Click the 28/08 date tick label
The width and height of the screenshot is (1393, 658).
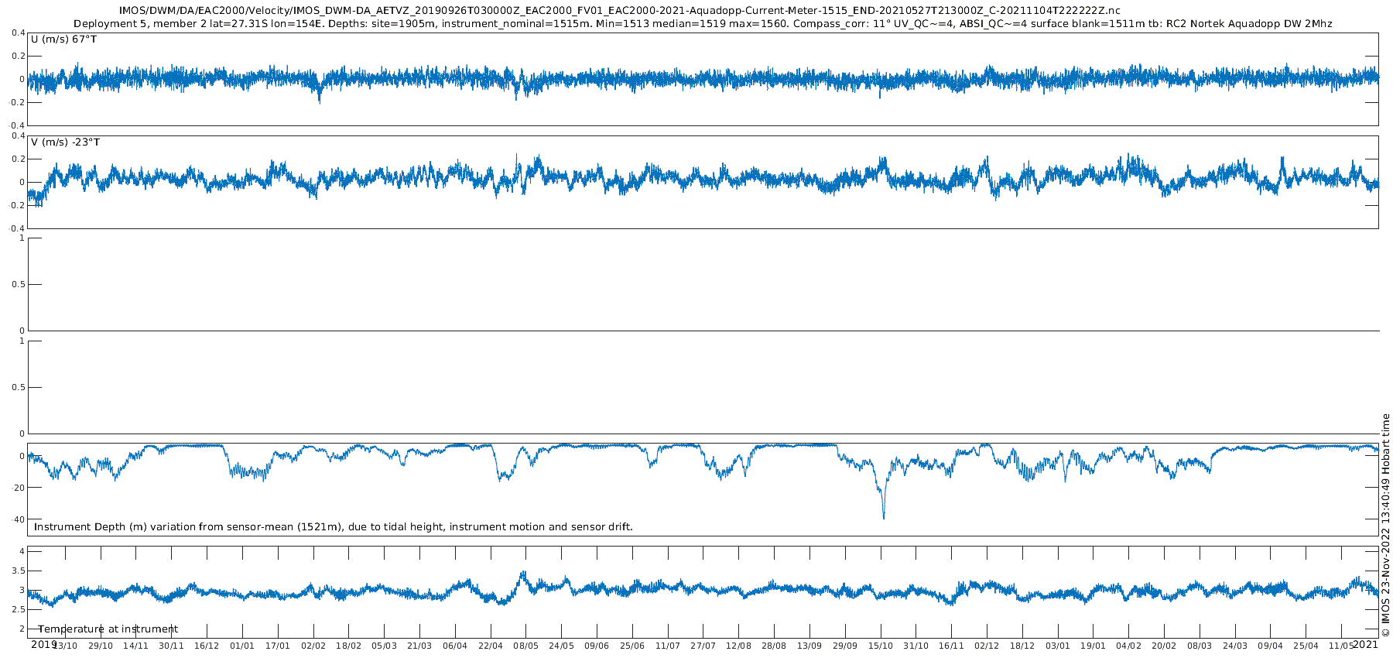pyautogui.click(x=774, y=646)
